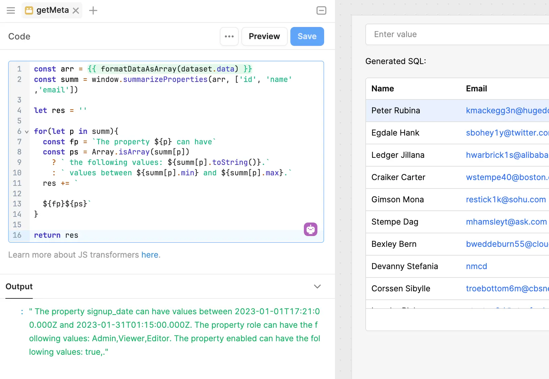Click the Preview button
The height and width of the screenshot is (379, 549).
[264, 36]
